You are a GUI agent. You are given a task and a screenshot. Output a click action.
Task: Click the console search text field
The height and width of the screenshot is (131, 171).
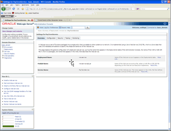click(79, 27)
